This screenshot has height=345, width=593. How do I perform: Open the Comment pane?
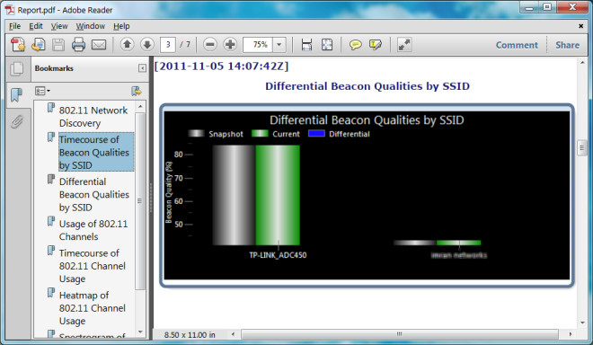517,45
